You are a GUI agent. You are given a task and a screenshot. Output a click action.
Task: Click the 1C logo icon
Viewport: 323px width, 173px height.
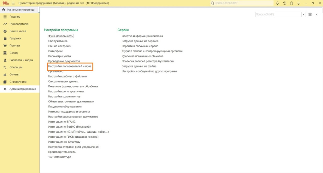(x=5, y=3)
